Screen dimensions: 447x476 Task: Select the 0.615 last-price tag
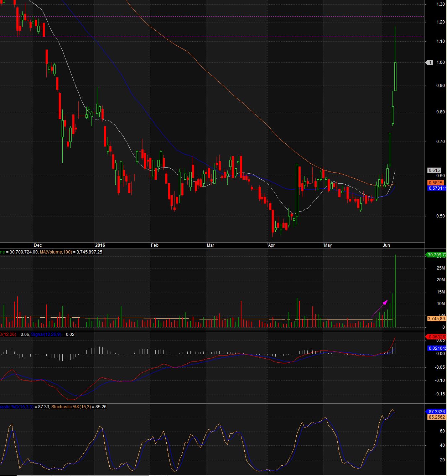click(x=435, y=170)
